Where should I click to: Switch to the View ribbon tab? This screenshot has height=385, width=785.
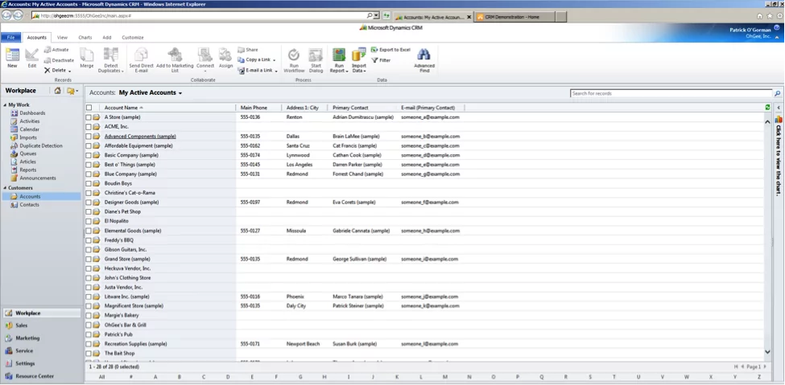coord(62,38)
